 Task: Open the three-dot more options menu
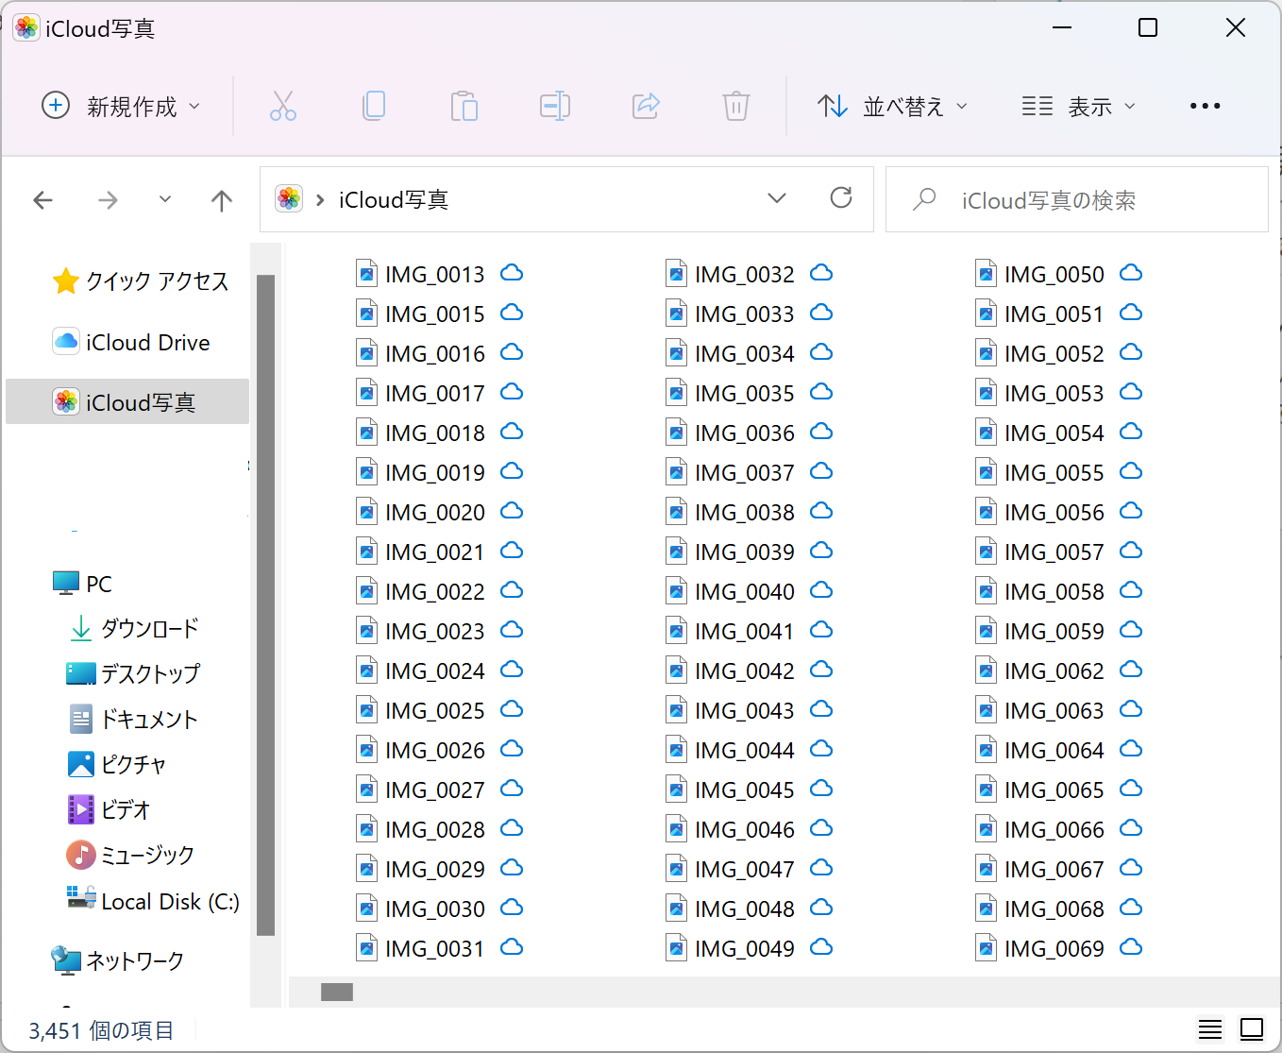pos(1205,106)
